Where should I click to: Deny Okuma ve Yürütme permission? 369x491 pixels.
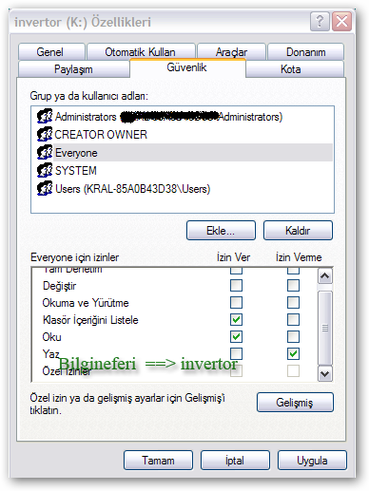[x=293, y=303]
